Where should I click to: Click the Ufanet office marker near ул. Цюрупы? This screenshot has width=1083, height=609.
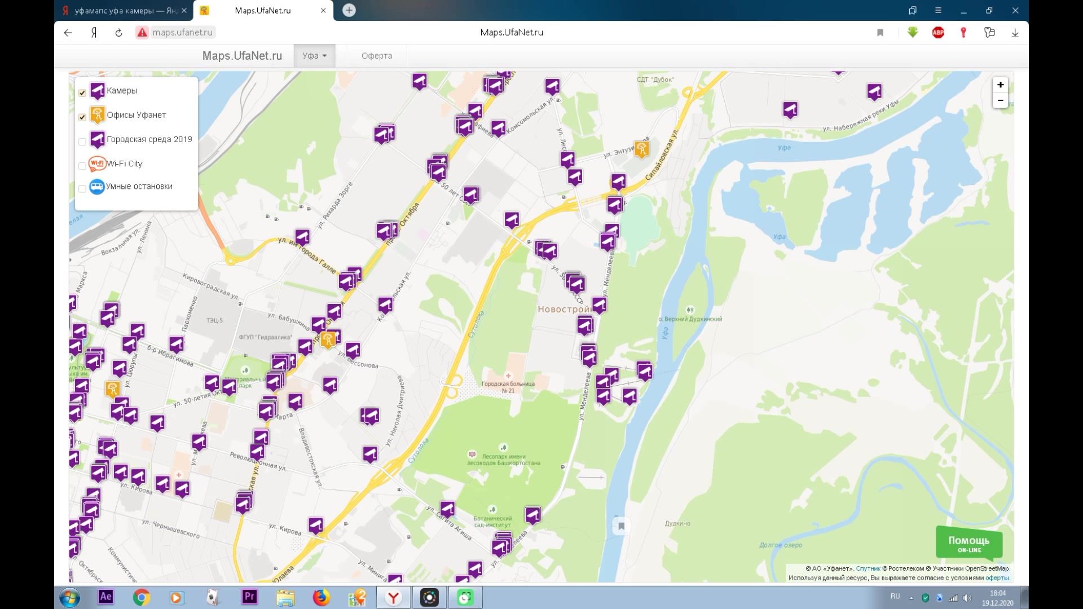coord(112,389)
